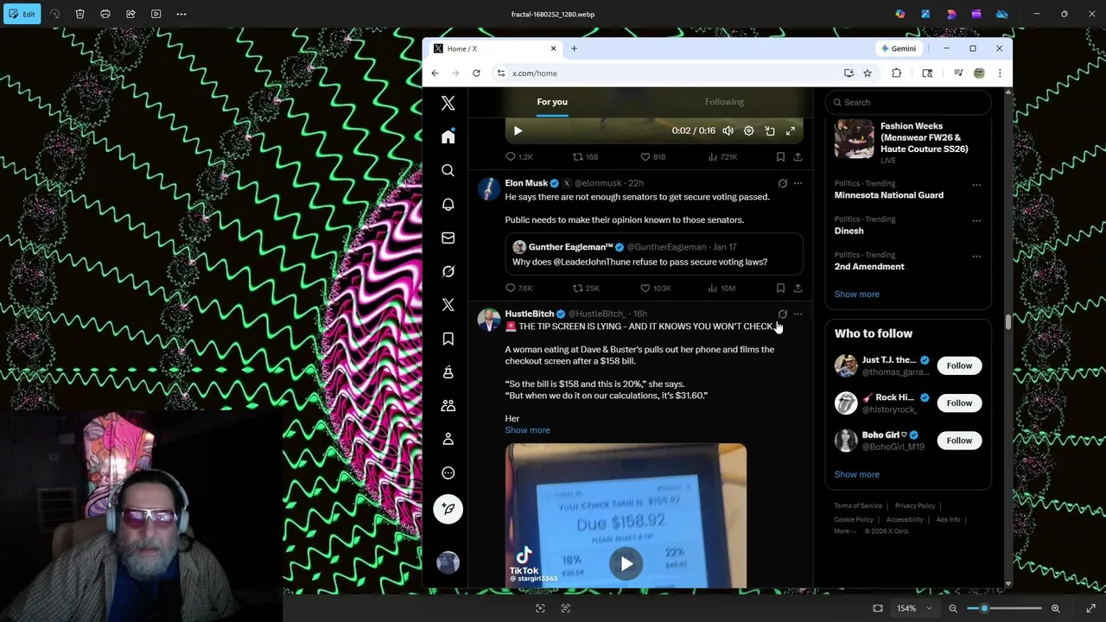Open Grok explain on HustleBitch post
Viewport: 1106px width, 622px height.
(782, 314)
